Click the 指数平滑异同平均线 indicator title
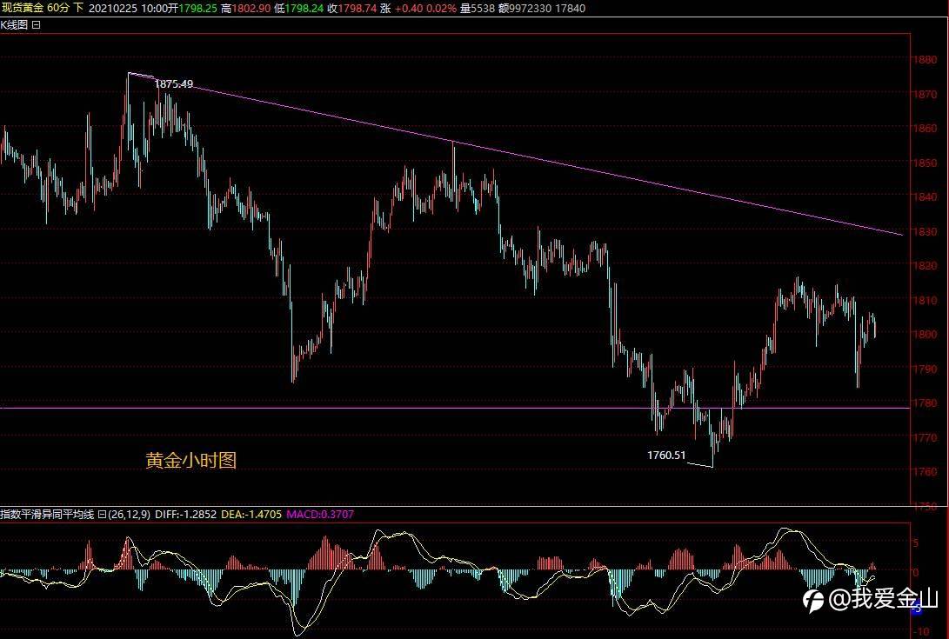949x639 pixels. 47,515
